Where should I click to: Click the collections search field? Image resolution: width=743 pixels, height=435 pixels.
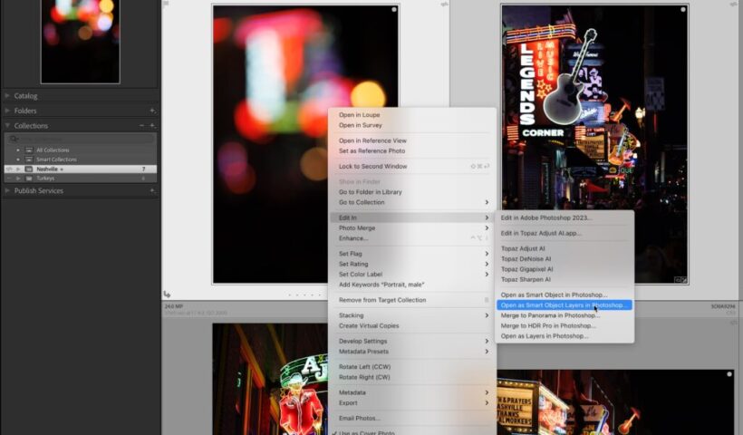coord(82,139)
